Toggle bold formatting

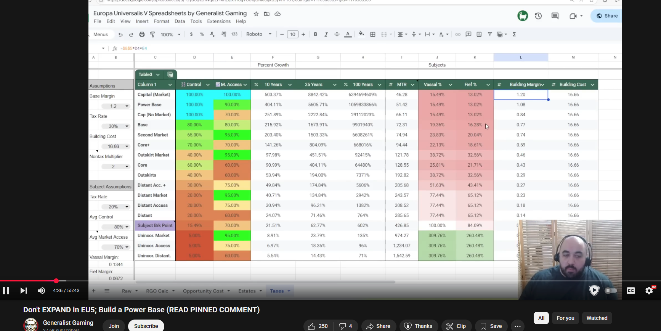[x=315, y=34]
